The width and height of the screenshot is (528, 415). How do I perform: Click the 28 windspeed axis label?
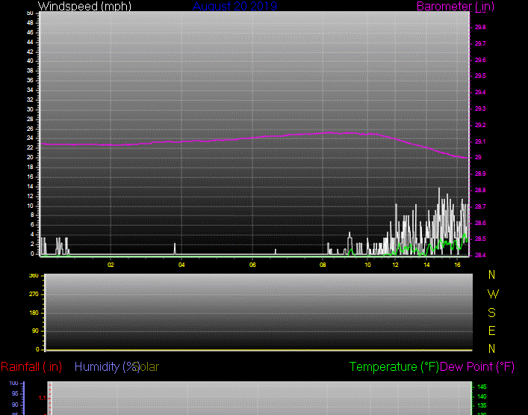click(x=30, y=120)
